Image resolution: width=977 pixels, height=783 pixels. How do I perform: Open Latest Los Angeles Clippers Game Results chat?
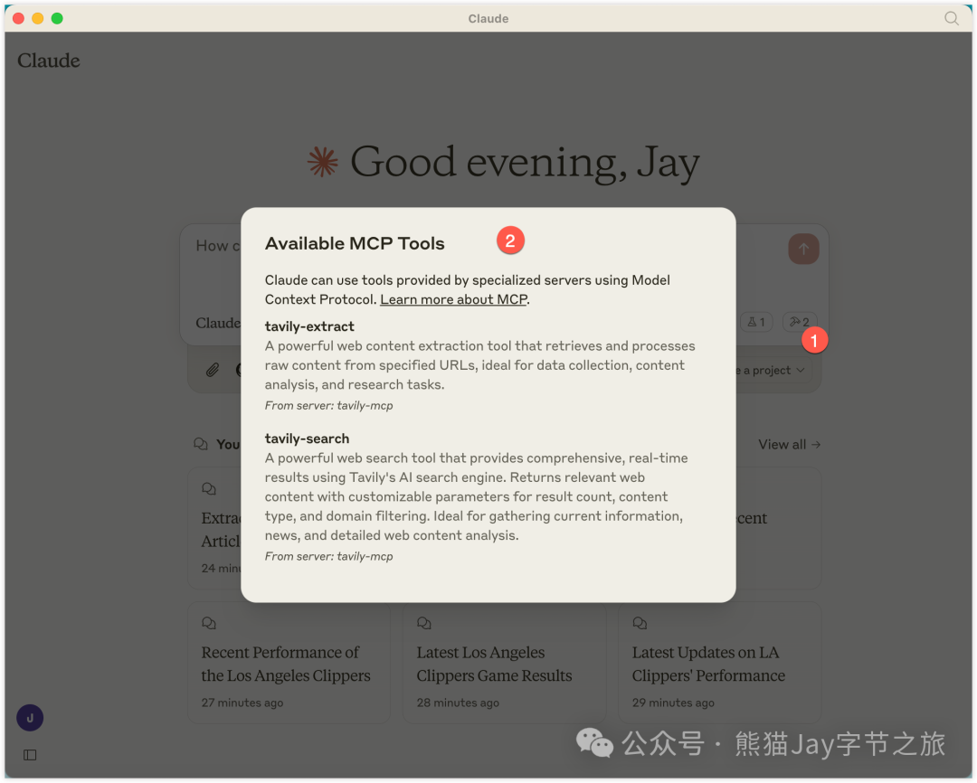504,663
